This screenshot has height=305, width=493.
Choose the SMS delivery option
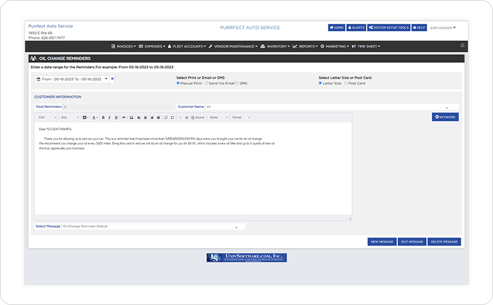click(x=237, y=83)
